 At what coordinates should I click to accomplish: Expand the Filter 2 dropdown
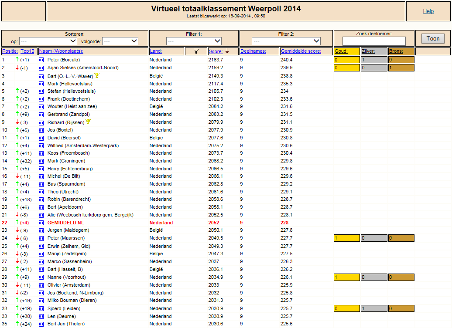[x=286, y=41]
